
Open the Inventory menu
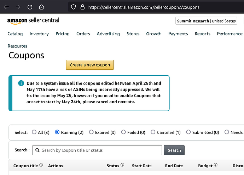tap(39, 34)
